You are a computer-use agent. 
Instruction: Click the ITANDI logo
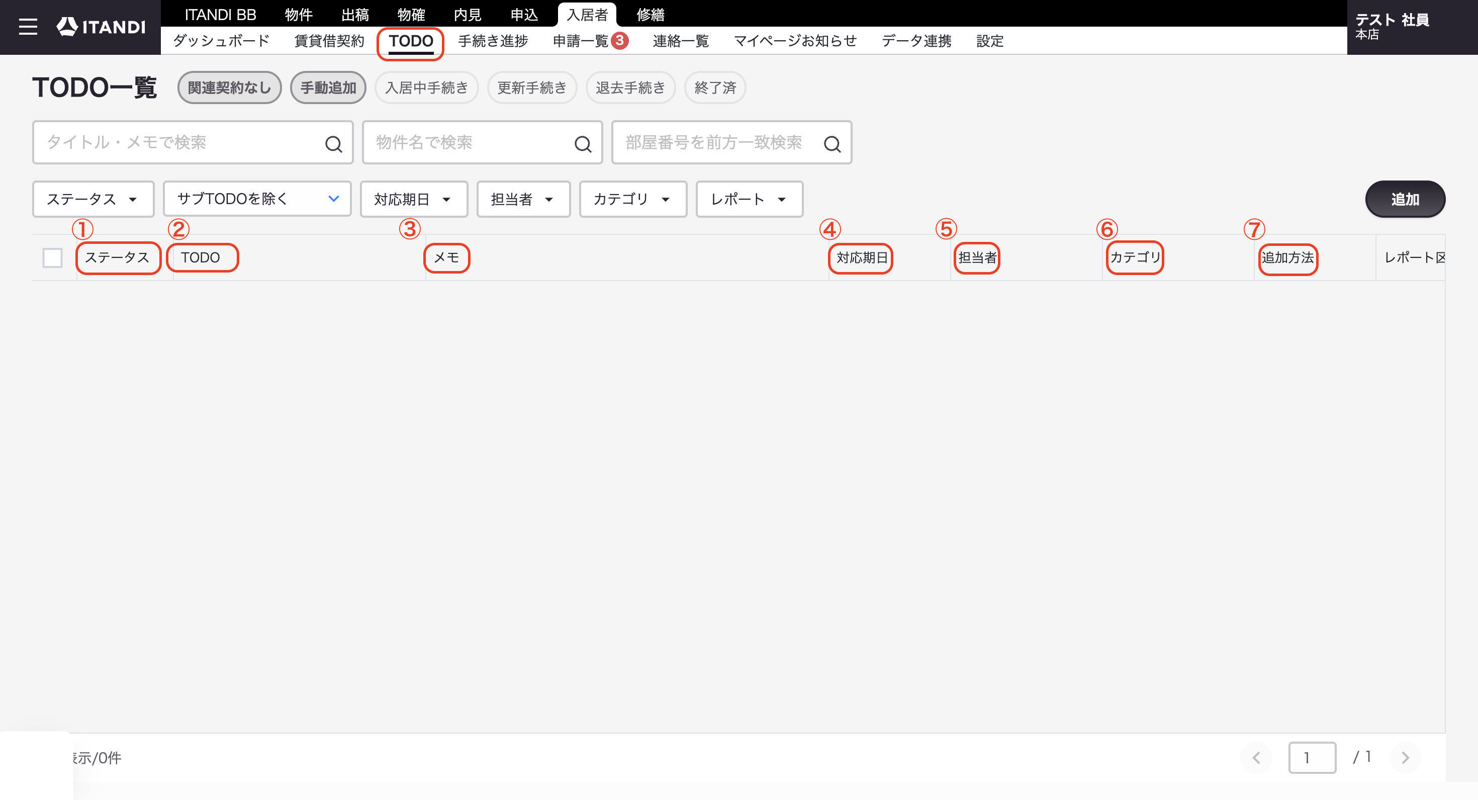101,27
